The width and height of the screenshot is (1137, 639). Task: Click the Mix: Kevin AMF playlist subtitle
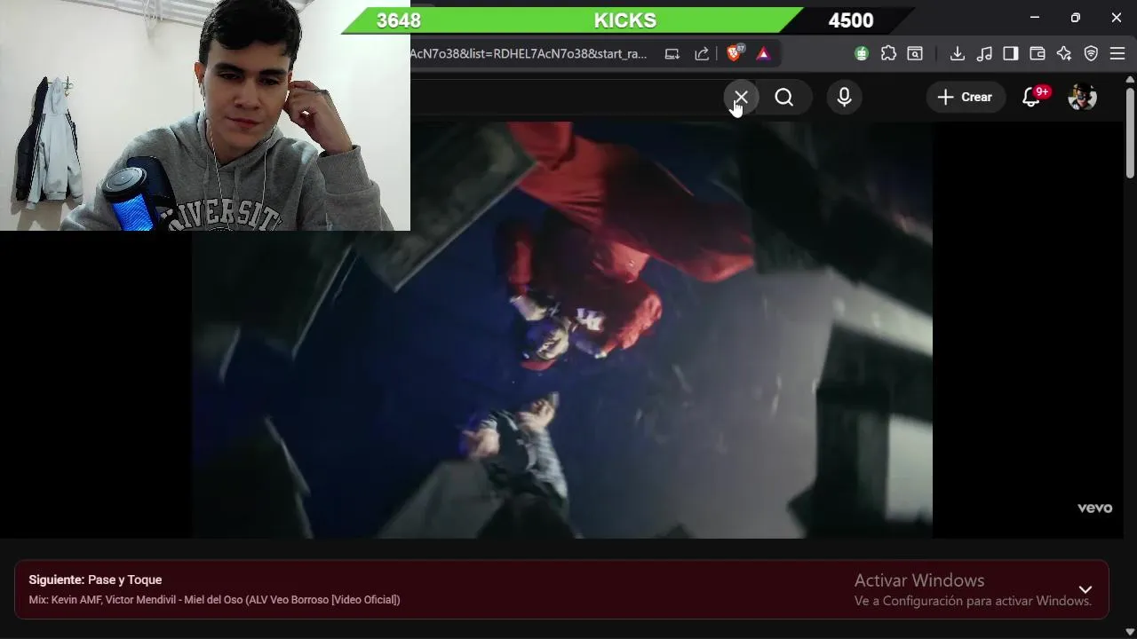coord(214,600)
